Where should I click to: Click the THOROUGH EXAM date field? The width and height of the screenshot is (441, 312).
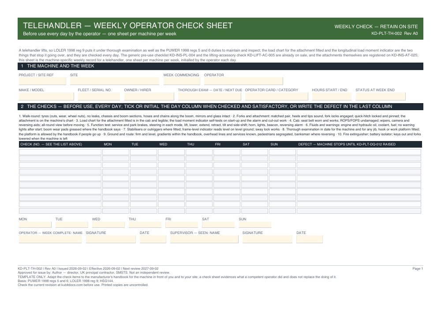209,97
